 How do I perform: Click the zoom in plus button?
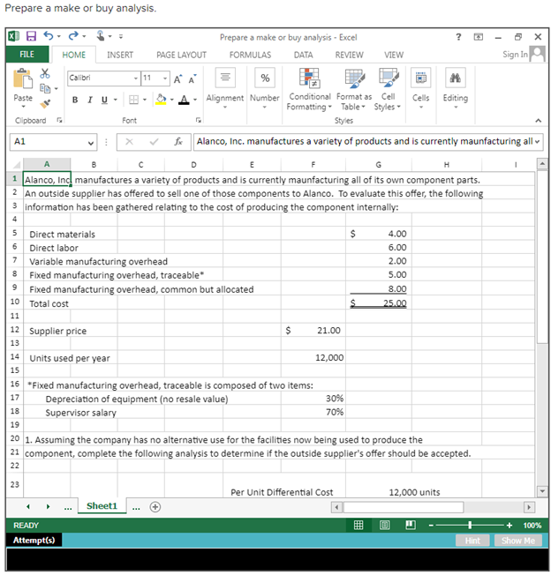tap(509, 526)
